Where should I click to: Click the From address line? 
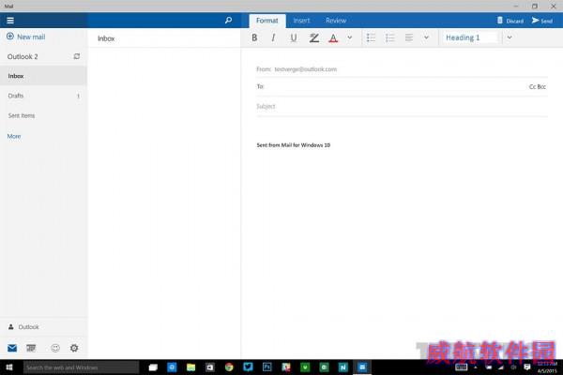click(x=403, y=69)
